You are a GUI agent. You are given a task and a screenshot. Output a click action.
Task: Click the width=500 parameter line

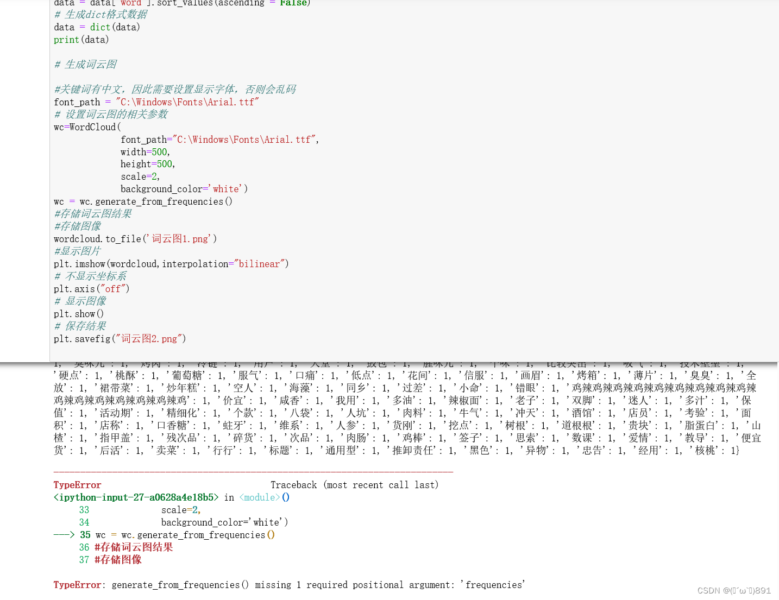click(x=144, y=151)
